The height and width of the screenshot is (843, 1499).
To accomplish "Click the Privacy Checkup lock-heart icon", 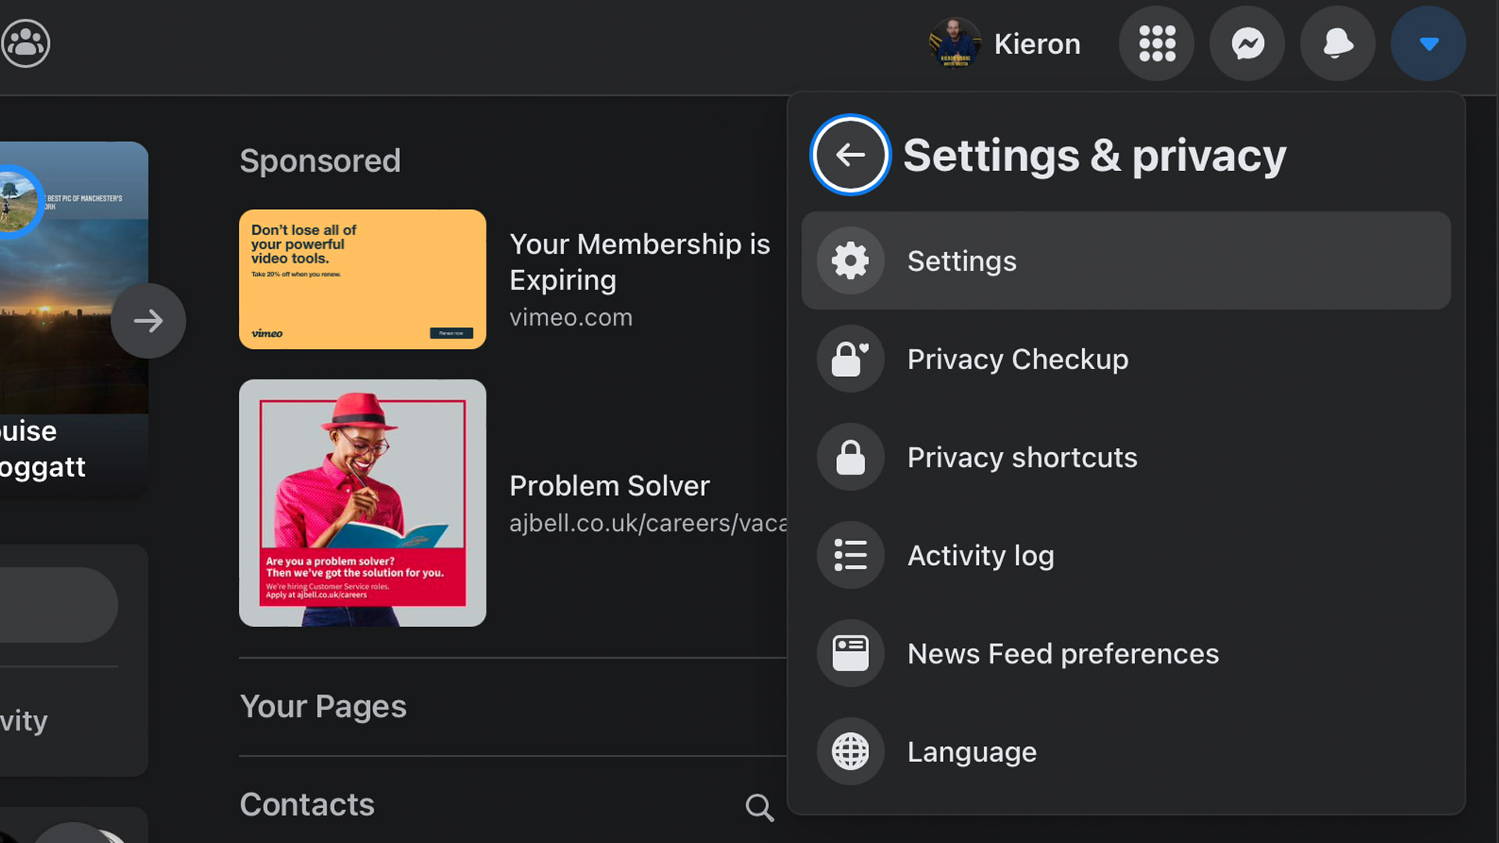I will [850, 359].
